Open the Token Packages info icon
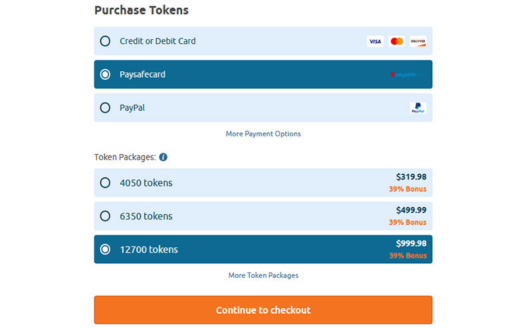532x329 pixels. click(163, 157)
